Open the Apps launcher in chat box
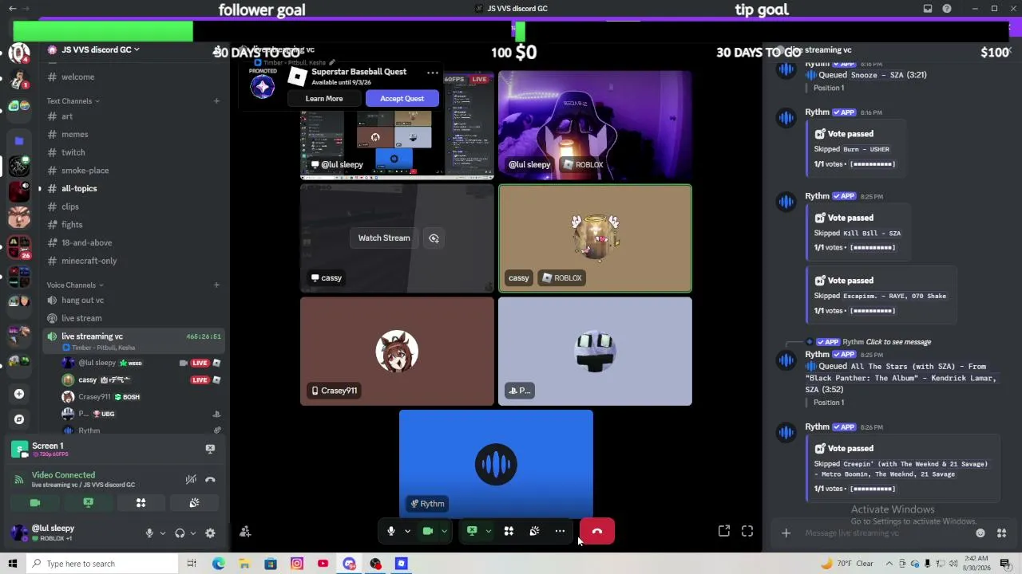Screen dimensions: 1022x574 [x=1001, y=533]
